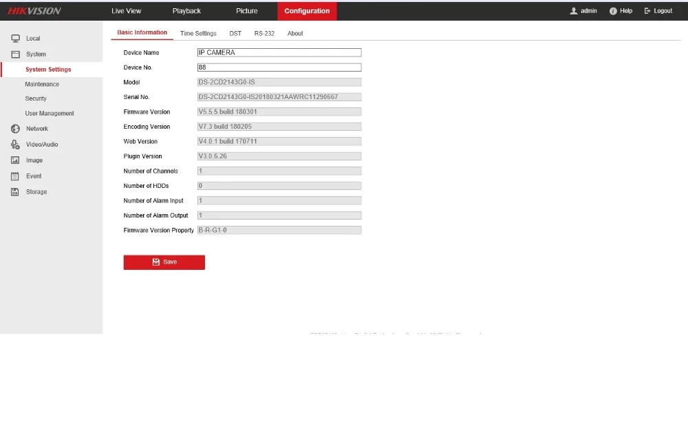
Task: Click the Logout link text
Action: point(663,11)
